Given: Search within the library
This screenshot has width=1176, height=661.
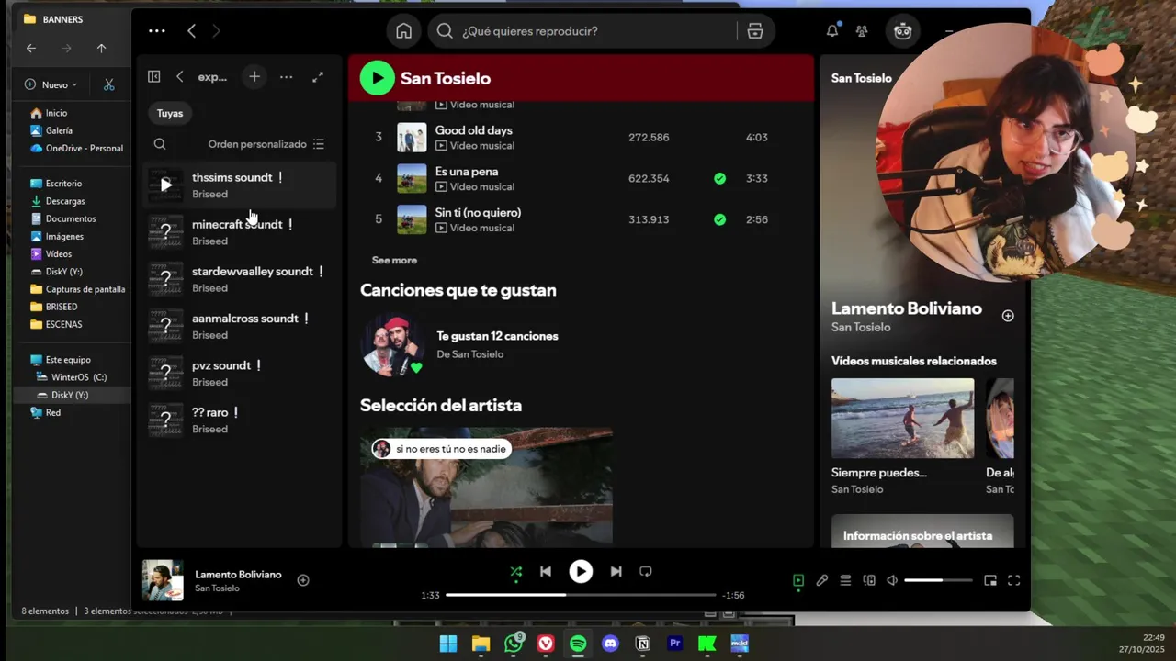Looking at the screenshot, I should (x=160, y=144).
